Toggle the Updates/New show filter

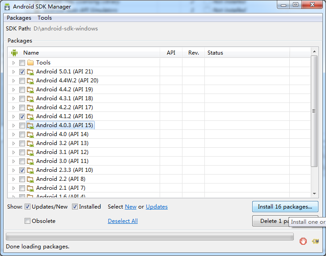pyautogui.click(x=27, y=207)
